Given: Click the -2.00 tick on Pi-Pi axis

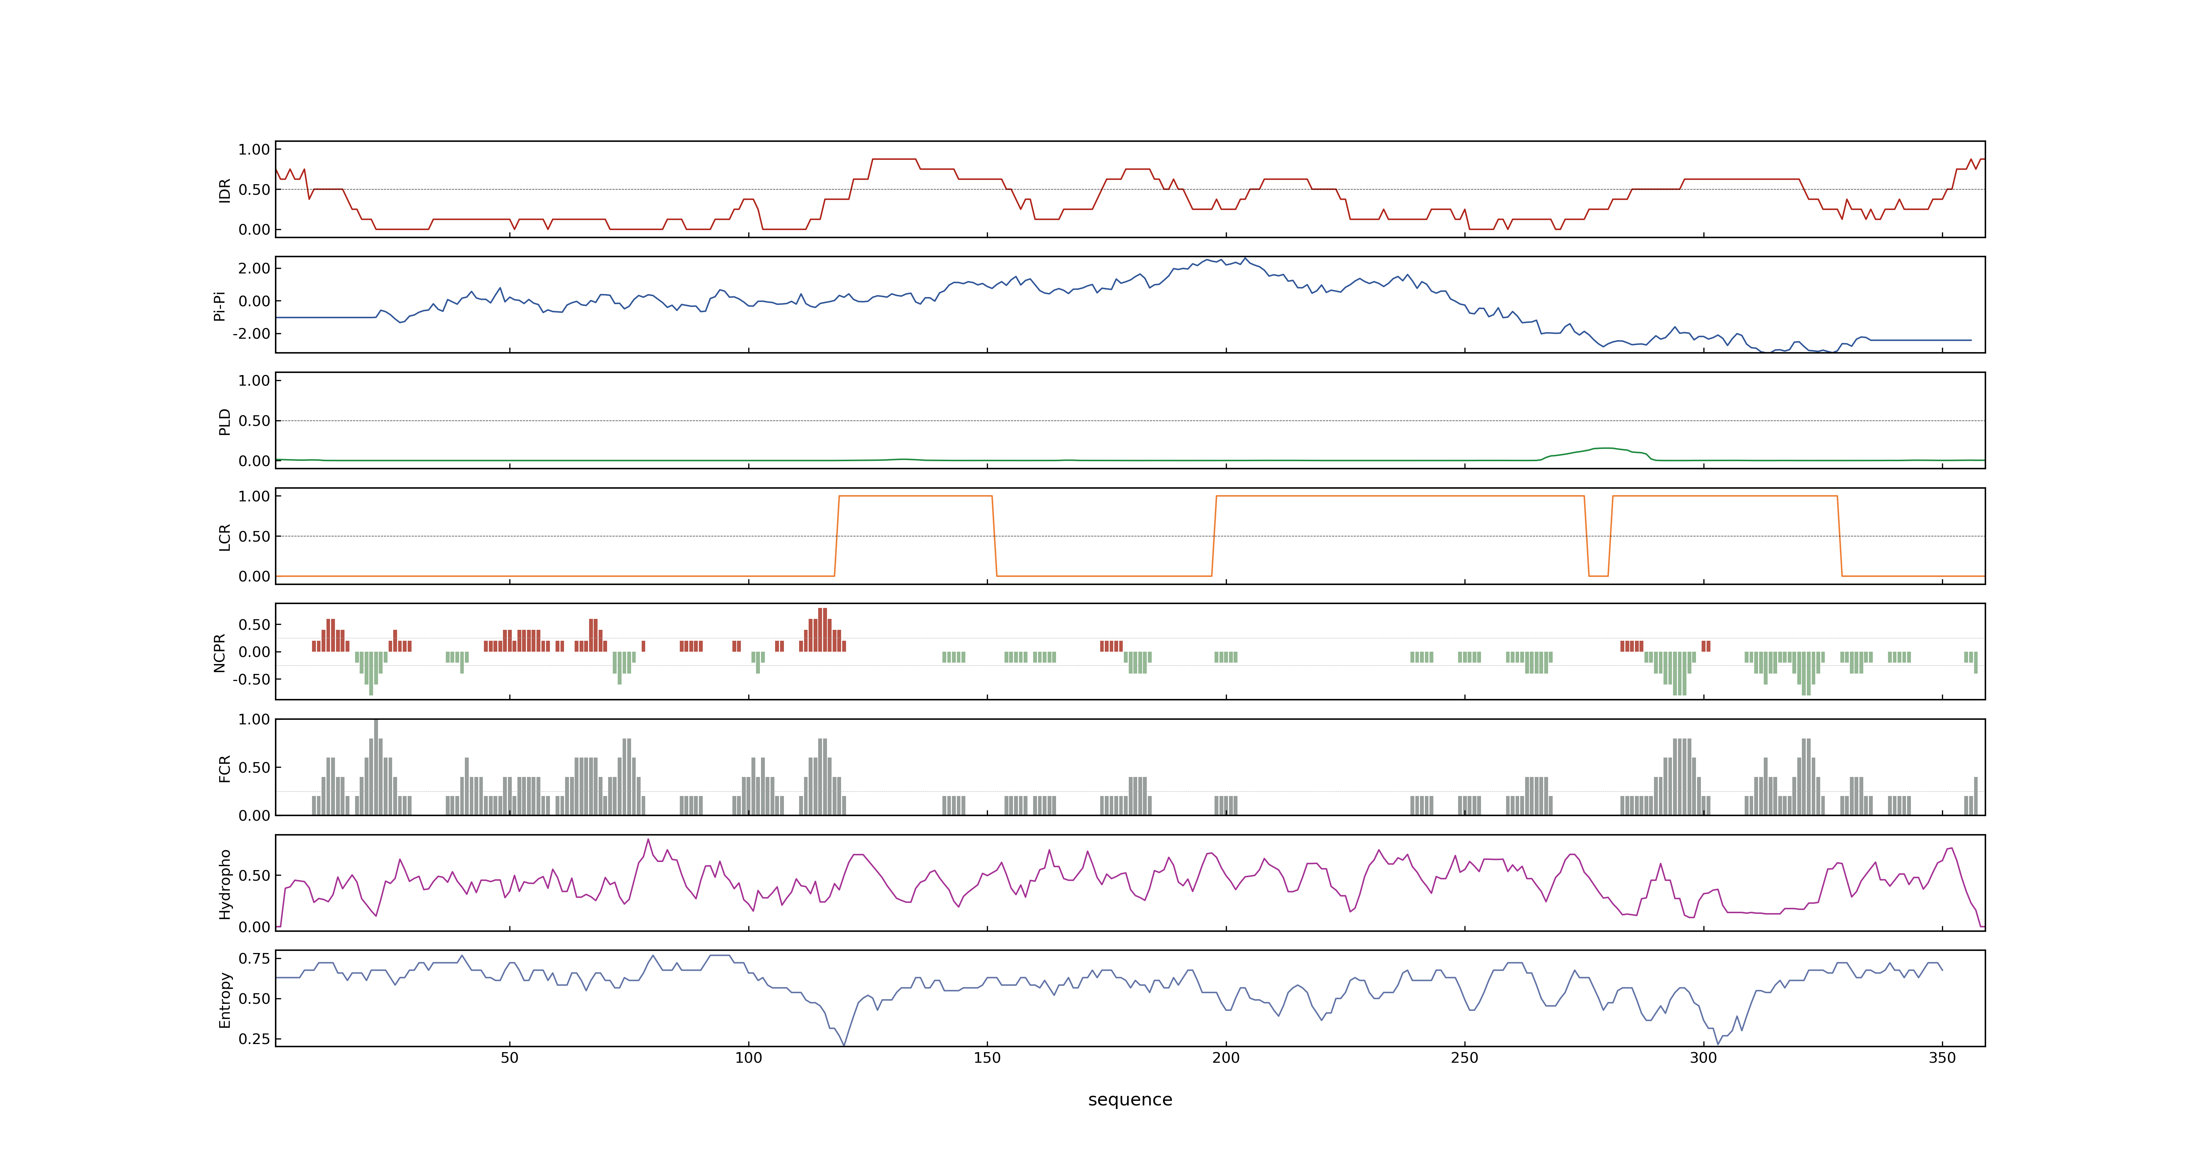Looking at the screenshot, I should point(251,334).
